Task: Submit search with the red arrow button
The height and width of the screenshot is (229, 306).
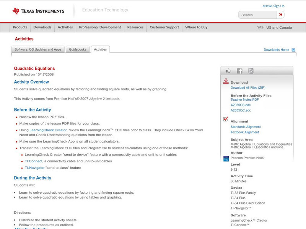Action: click(281, 15)
